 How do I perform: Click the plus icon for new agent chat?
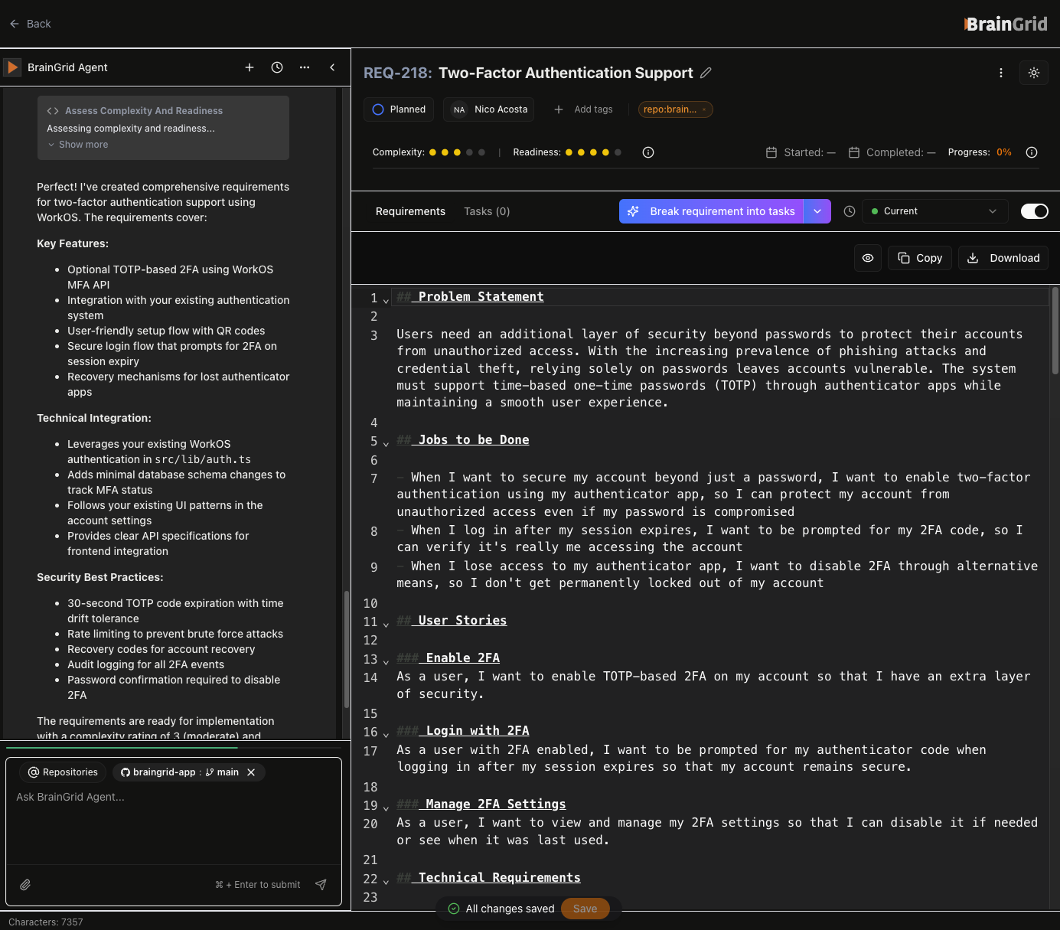(x=250, y=67)
